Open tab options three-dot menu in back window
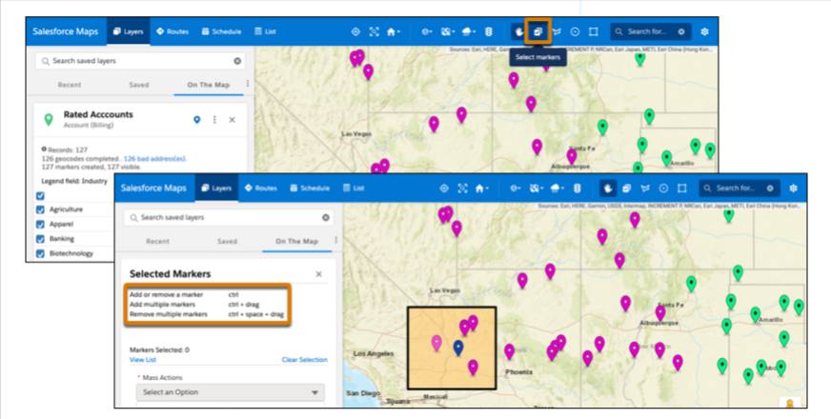831x419 pixels. pyautogui.click(x=248, y=84)
